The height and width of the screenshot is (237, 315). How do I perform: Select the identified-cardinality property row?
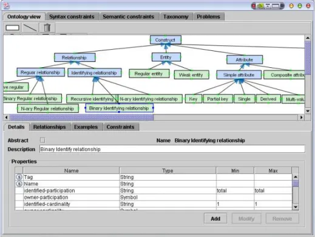[154, 204]
